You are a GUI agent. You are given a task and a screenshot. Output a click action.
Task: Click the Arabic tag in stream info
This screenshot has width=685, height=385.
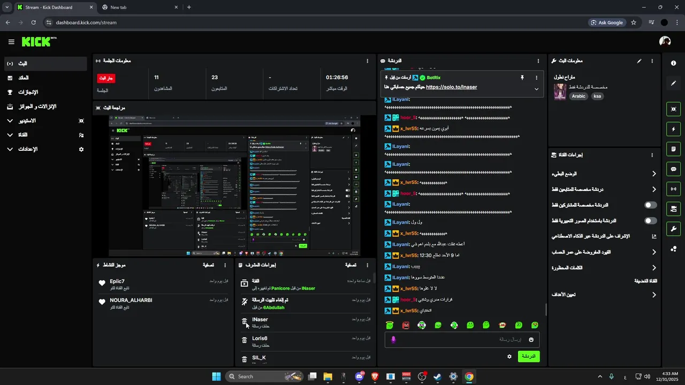(579, 96)
